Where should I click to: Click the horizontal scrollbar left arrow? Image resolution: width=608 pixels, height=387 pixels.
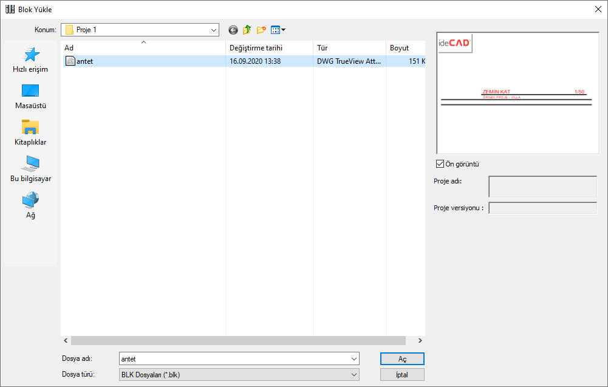pyautogui.click(x=66, y=340)
